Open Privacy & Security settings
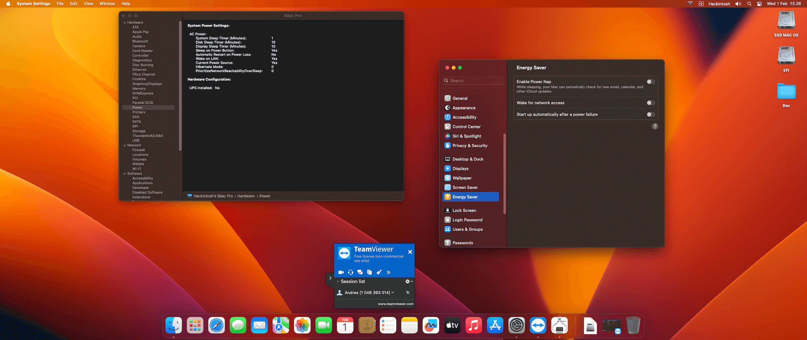This screenshot has height=340, width=807. tap(471, 146)
